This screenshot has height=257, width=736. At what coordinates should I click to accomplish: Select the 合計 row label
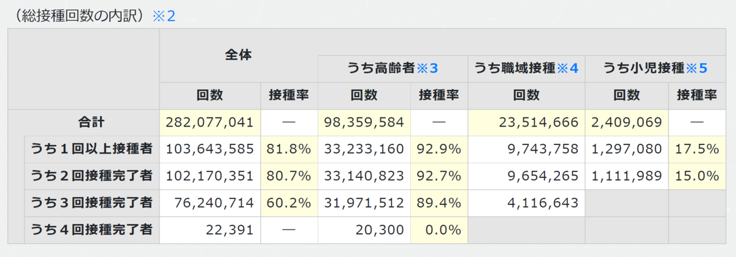pos(91,122)
